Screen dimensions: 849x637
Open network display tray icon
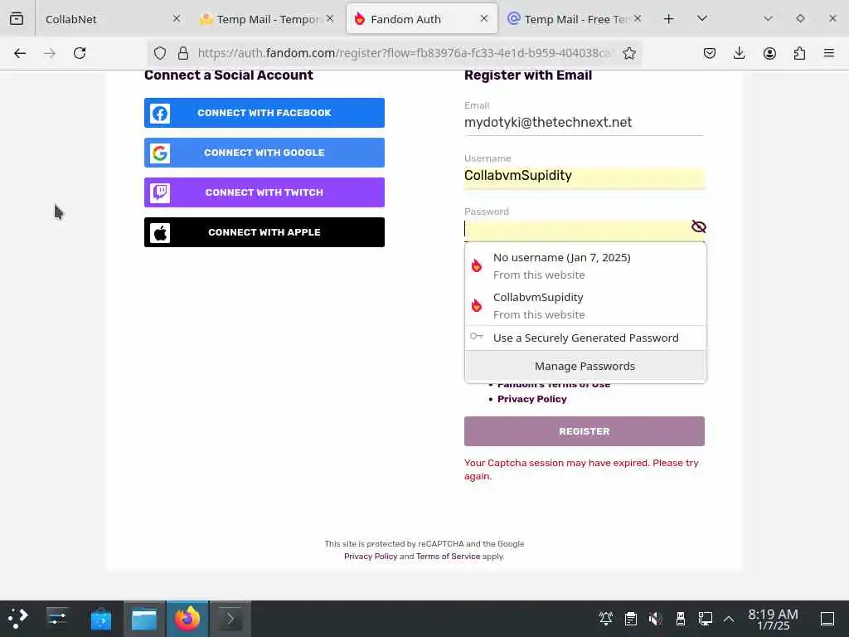click(705, 619)
